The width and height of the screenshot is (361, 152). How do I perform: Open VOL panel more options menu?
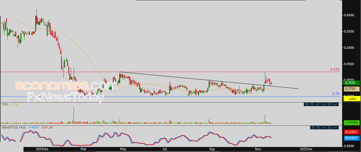coord(335,104)
